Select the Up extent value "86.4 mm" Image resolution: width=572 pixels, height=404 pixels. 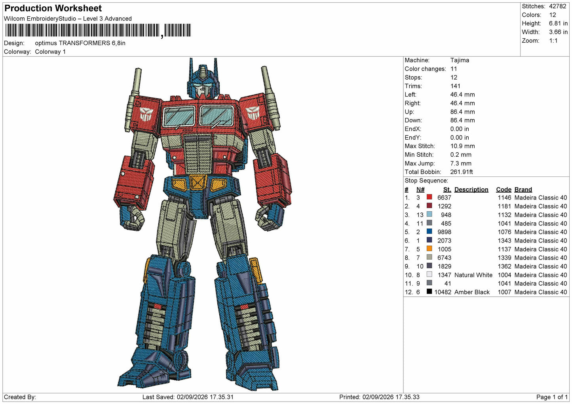tap(462, 112)
